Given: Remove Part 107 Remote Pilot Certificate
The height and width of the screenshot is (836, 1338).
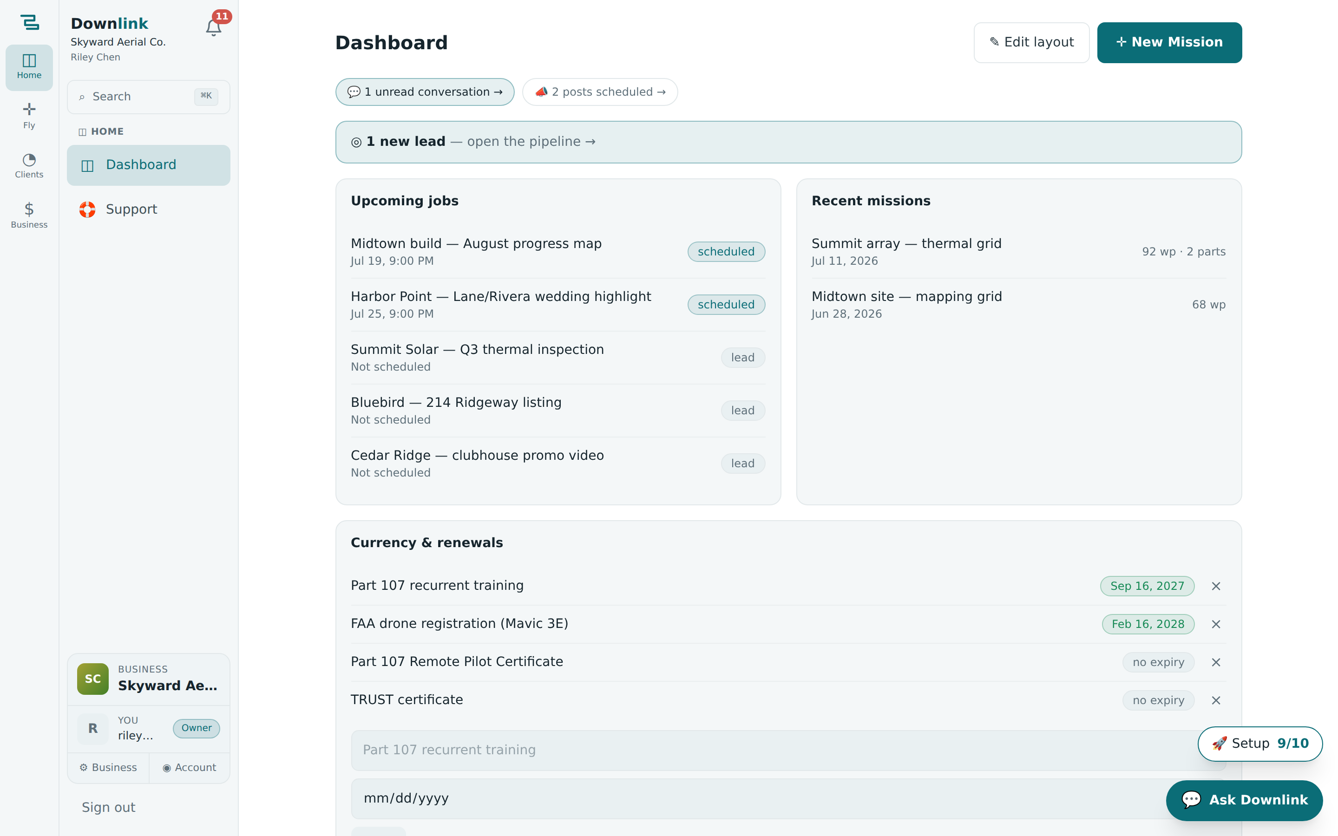Looking at the screenshot, I should tap(1216, 662).
